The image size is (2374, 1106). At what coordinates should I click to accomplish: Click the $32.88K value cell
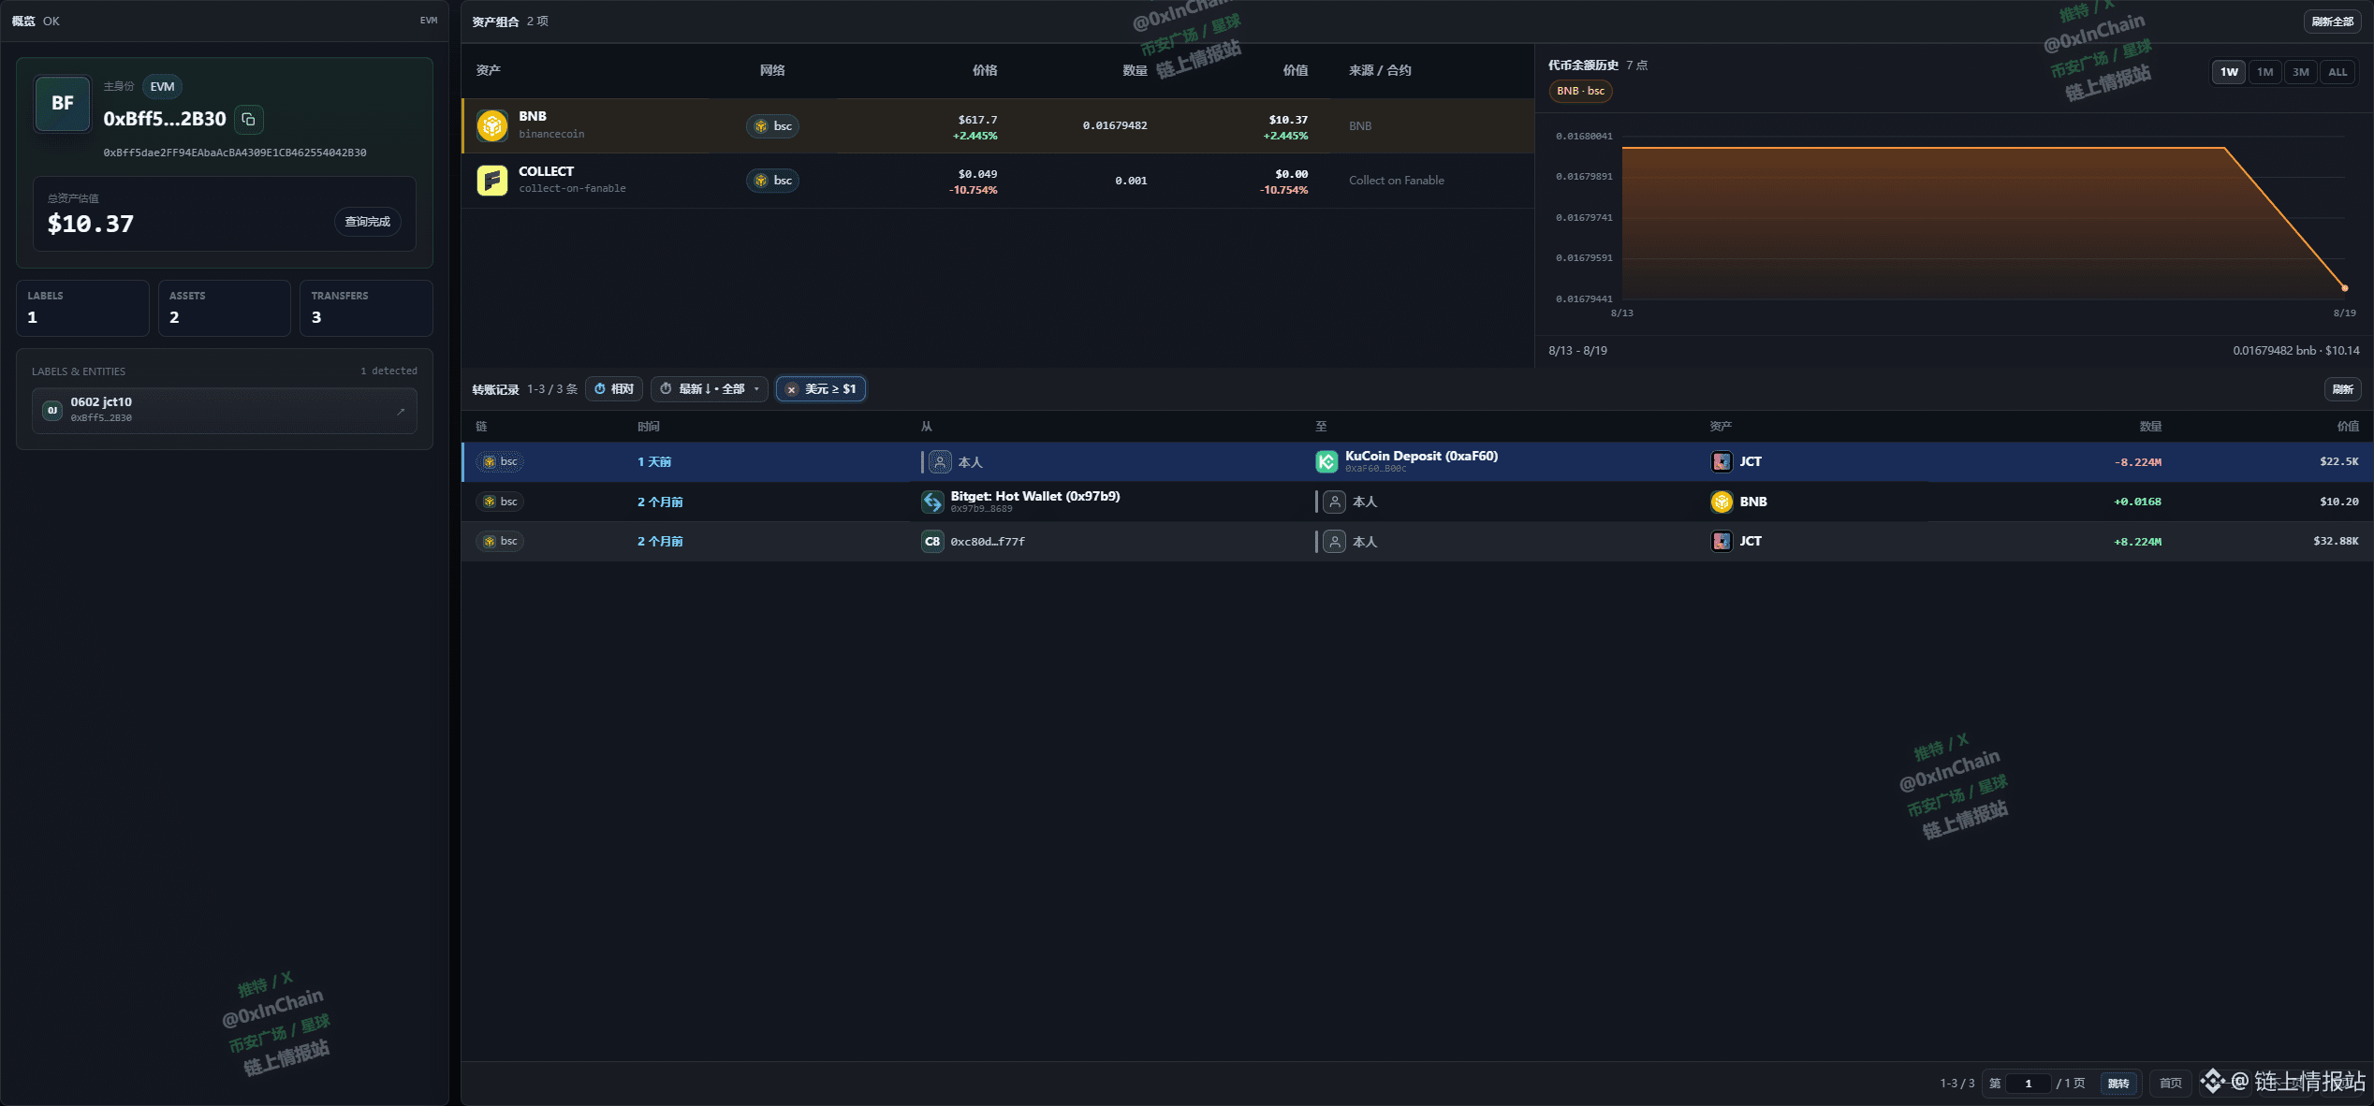(2336, 541)
